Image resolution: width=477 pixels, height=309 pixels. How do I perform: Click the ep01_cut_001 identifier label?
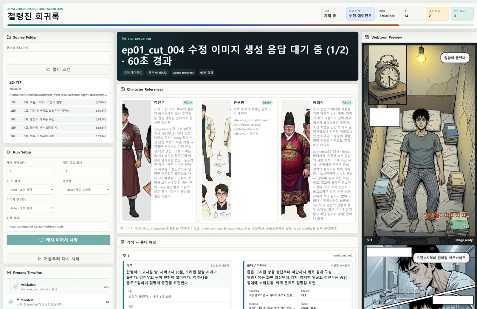(343, 255)
